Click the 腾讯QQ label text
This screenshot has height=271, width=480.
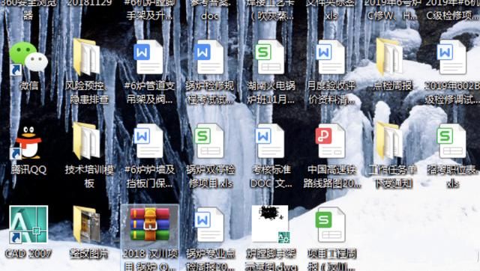tap(28, 169)
